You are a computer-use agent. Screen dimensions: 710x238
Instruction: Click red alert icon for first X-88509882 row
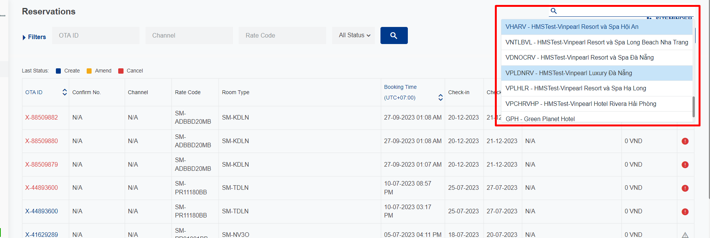click(685, 118)
